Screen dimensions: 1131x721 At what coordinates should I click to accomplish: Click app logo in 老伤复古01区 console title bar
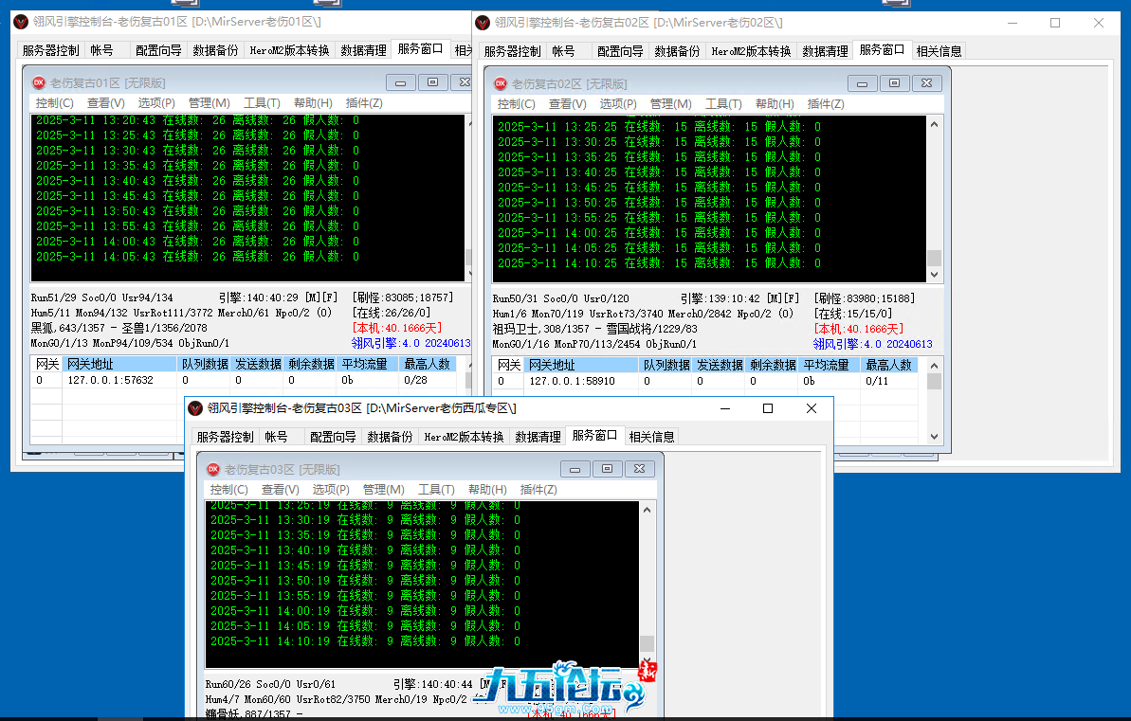[x=22, y=23]
